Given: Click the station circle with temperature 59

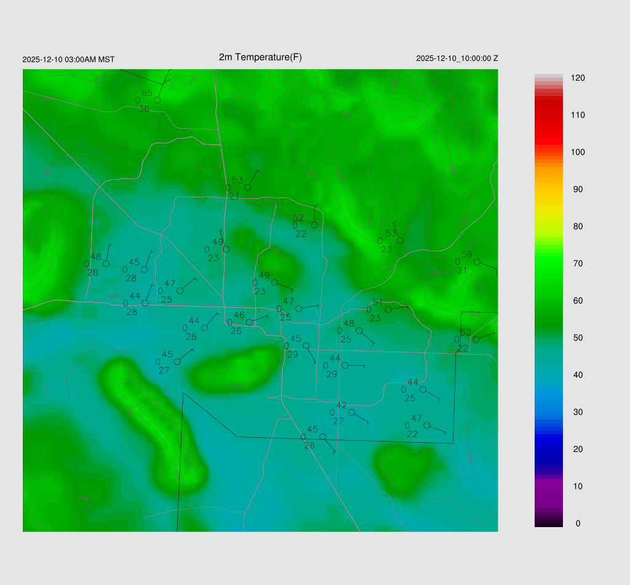Looking at the screenshot, I should [477, 262].
